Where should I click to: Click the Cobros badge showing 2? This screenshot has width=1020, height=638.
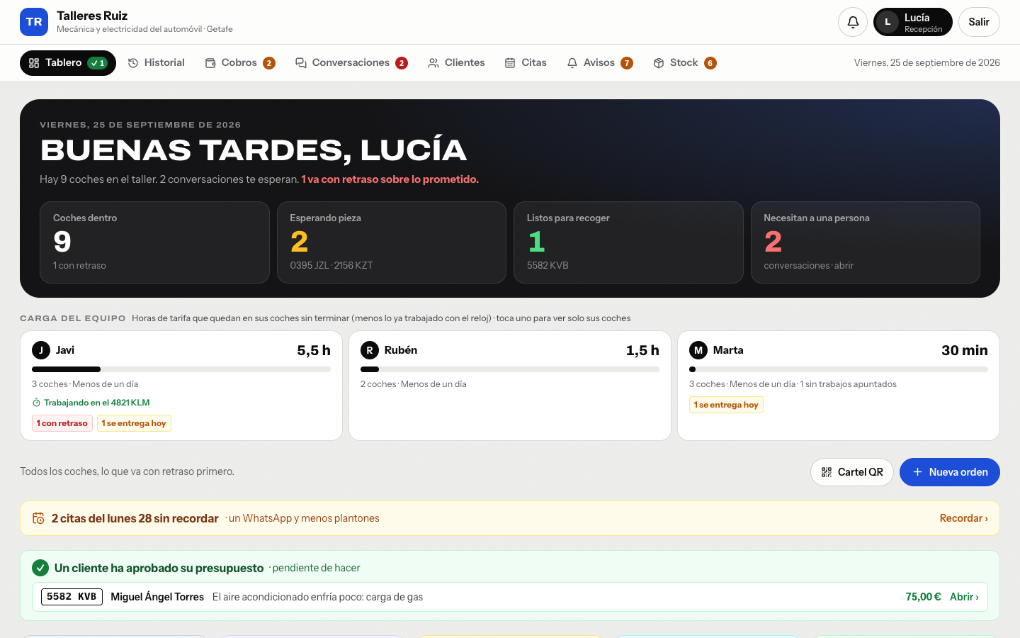269,63
